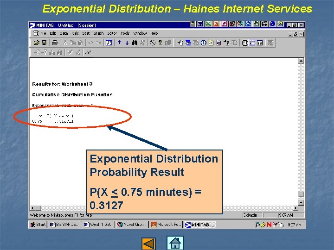Click 'Cumulative Distribution Function' heading
The image size is (334, 250).
(x=72, y=94)
